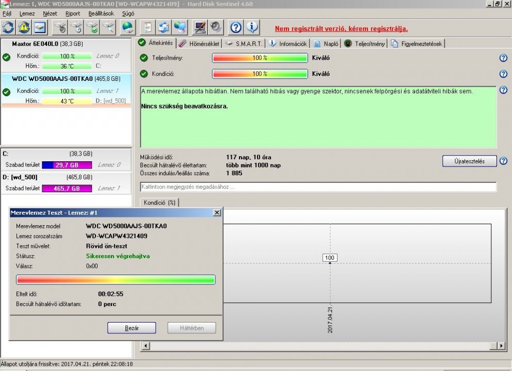Click the chart scrollbar left arrow
Screen dimensions: 512x371
coord(146,346)
